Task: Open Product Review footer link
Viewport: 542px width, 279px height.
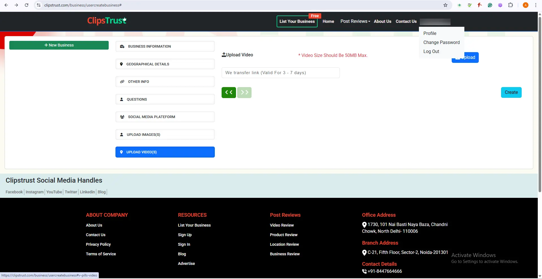Action: (x=284, y=235)
